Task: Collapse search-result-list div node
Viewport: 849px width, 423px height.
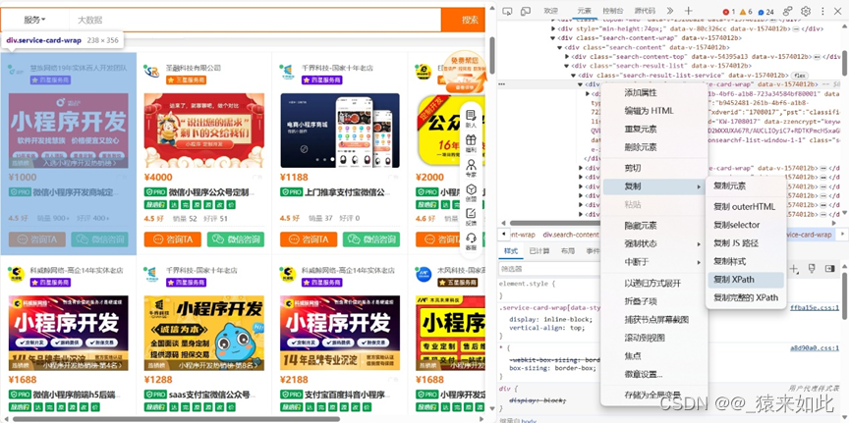Action: click(x=567, y=66)
